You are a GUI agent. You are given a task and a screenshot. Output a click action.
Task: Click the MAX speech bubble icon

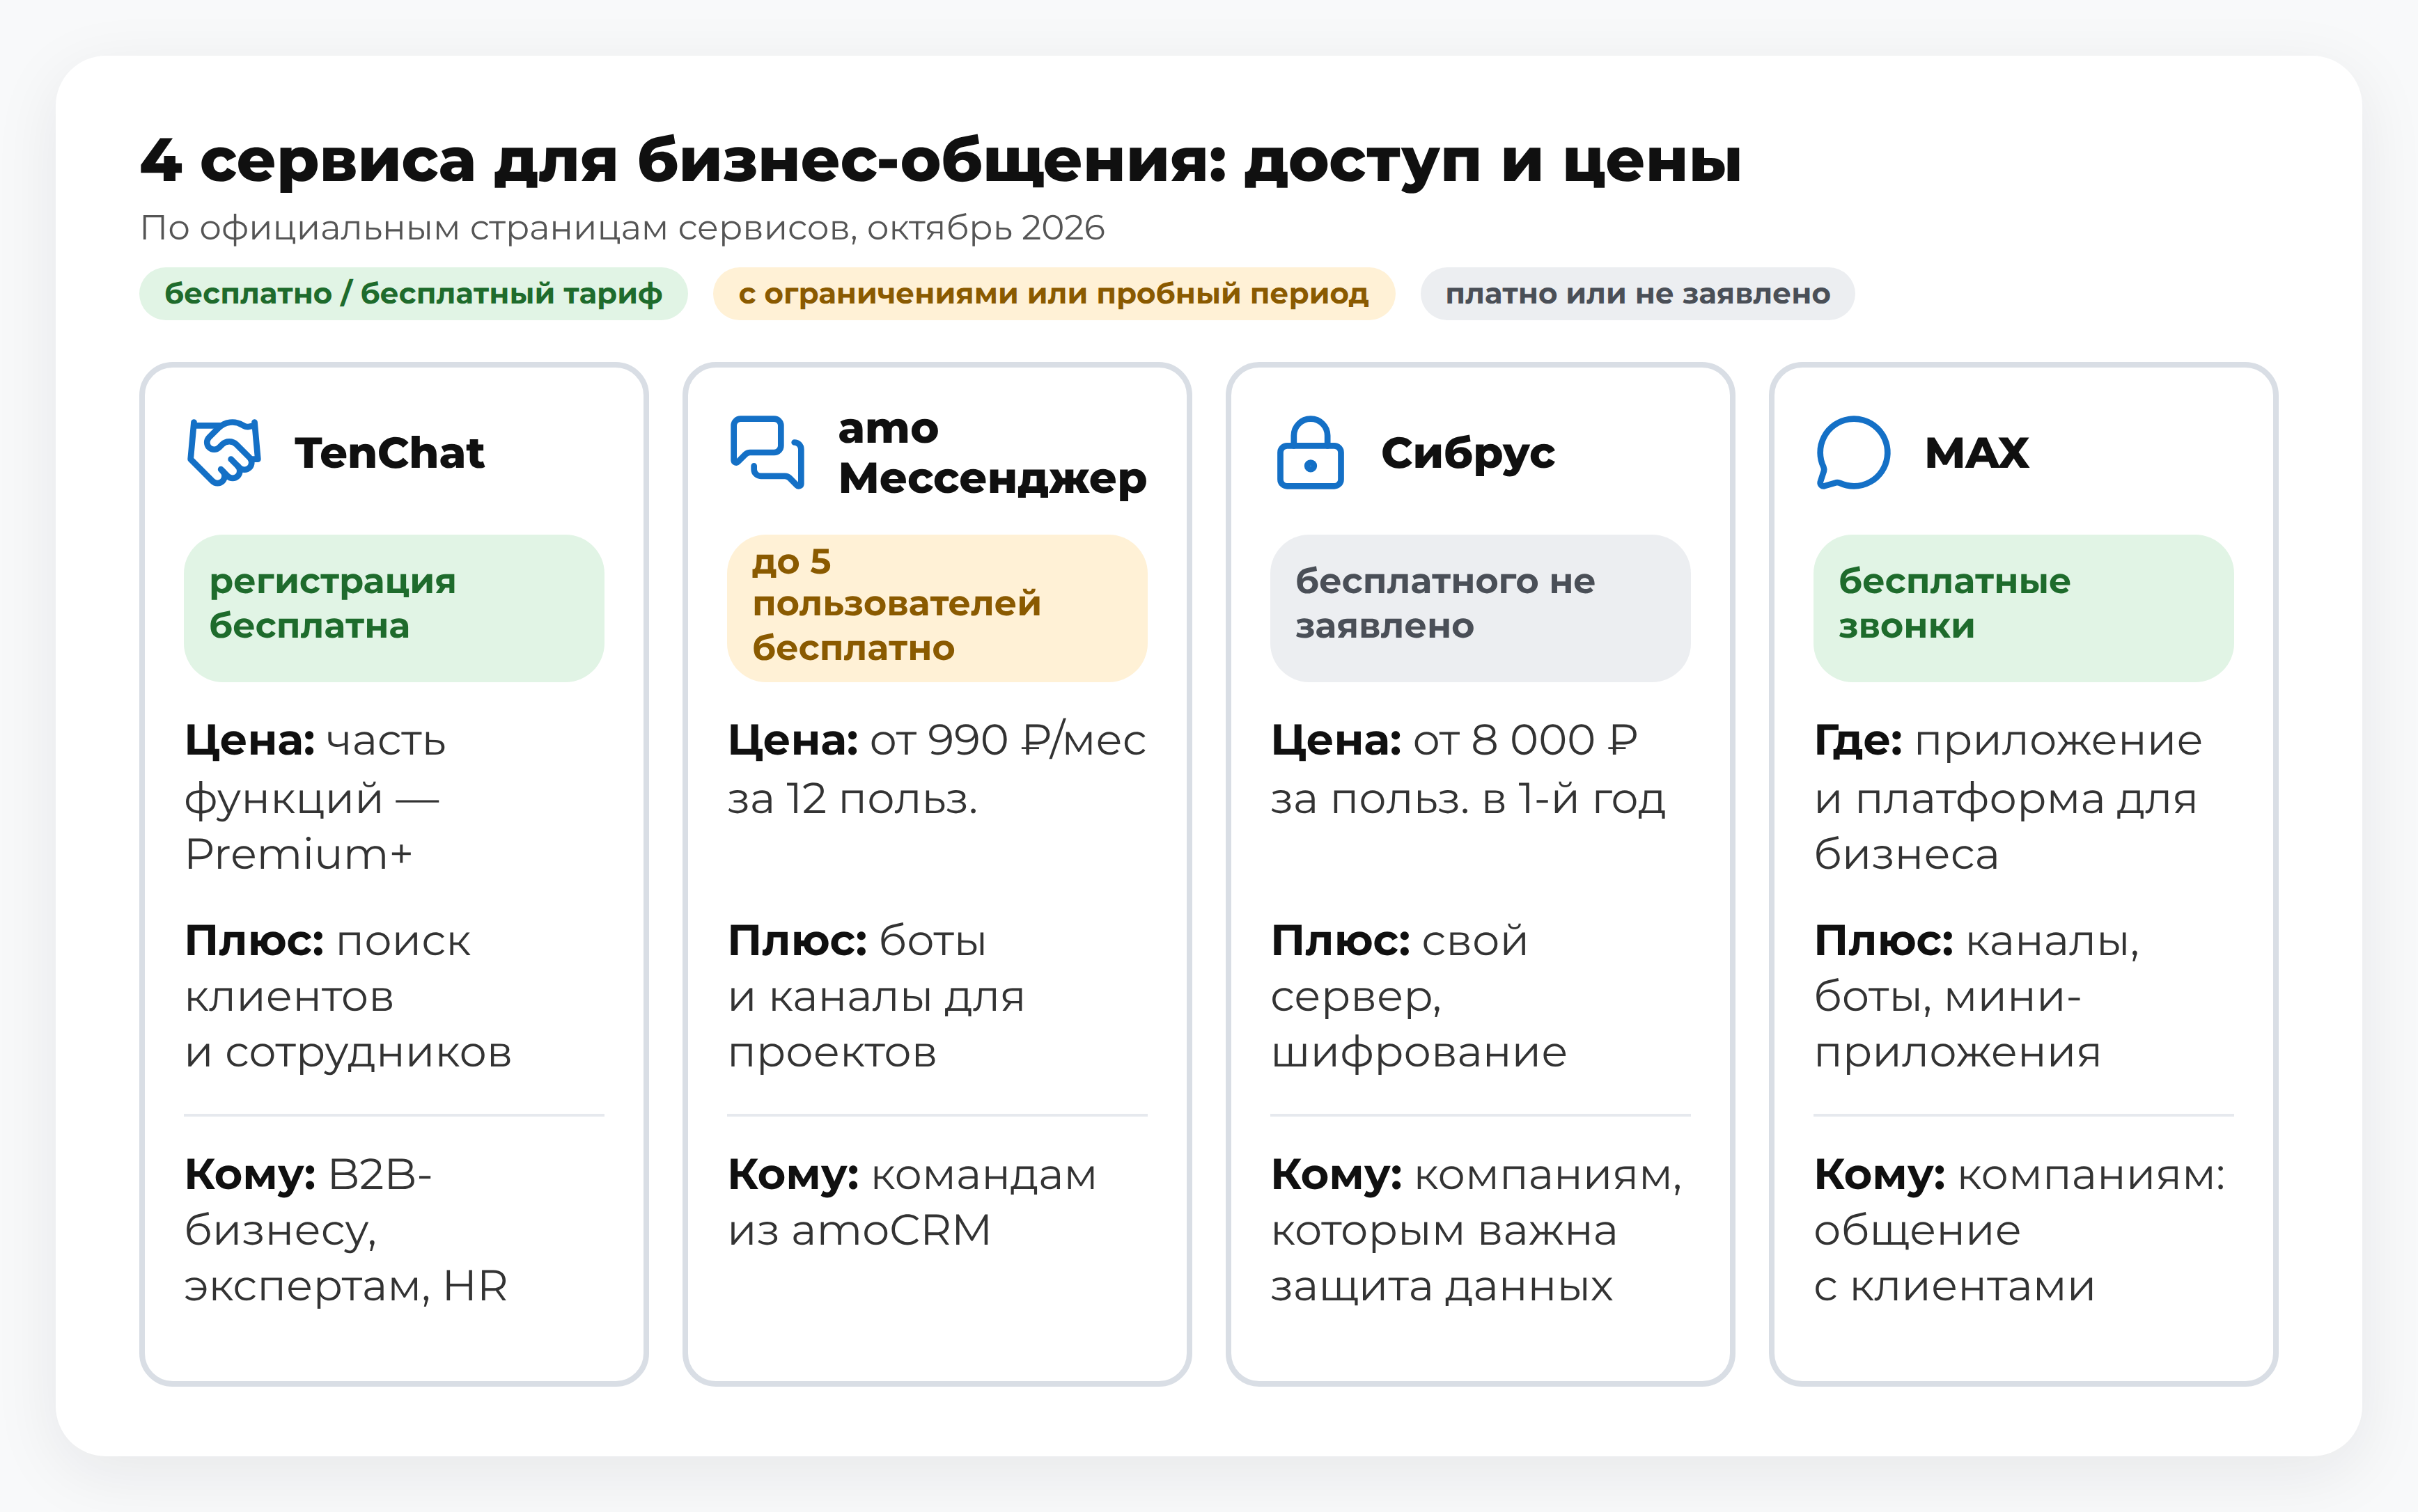[x=1852, y=452]
